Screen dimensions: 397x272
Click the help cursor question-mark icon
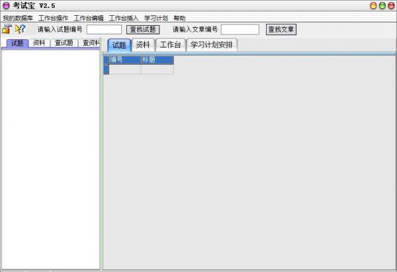pos(20,29)
